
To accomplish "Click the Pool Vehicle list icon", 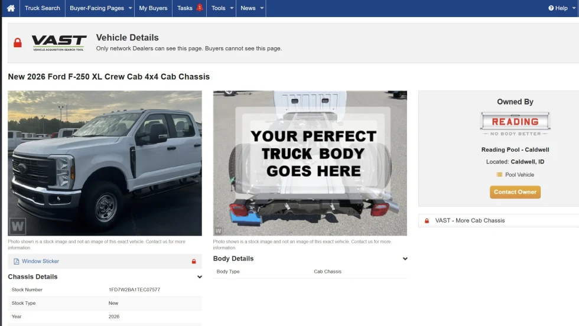I will (499, 175).
